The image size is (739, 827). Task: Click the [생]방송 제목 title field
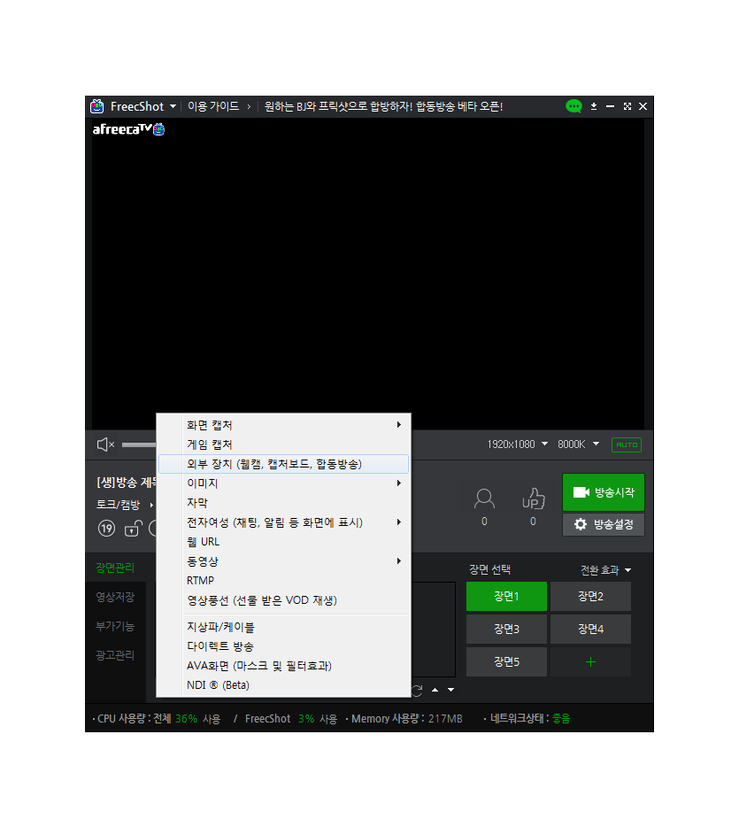[x=126, y=482]
